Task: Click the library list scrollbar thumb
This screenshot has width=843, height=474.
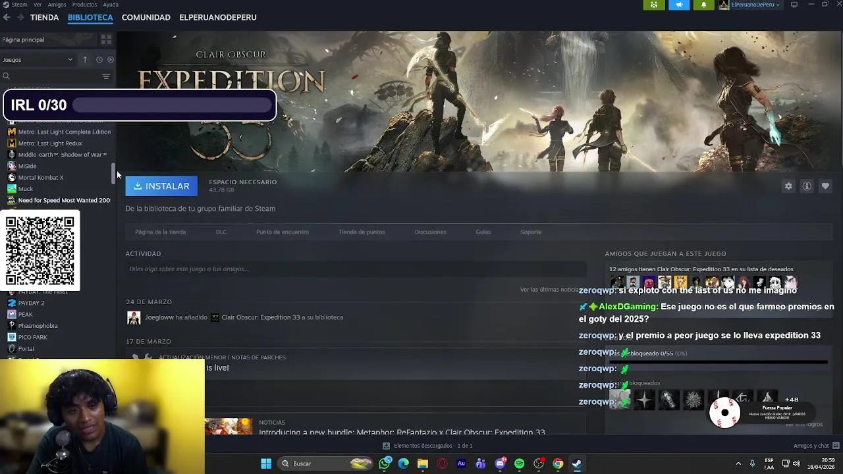Action: pos(113,173)
